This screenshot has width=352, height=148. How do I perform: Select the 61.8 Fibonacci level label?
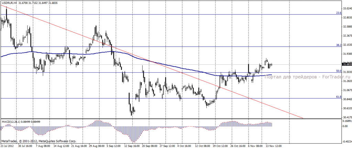pos(339,97)
